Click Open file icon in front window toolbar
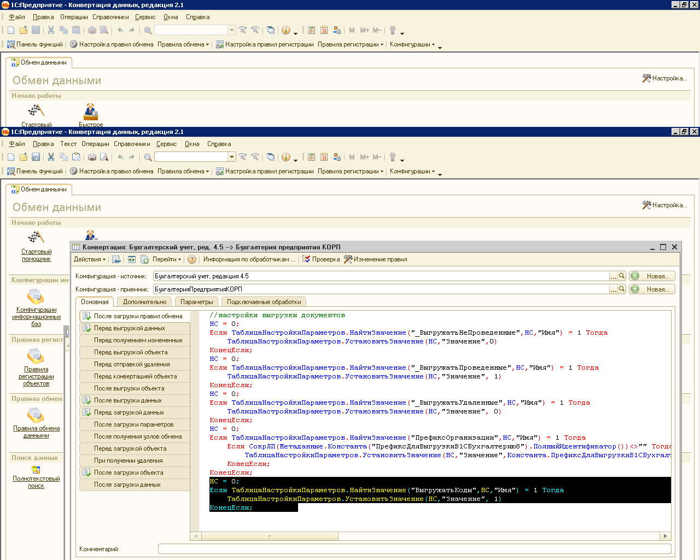 [24, 157]
